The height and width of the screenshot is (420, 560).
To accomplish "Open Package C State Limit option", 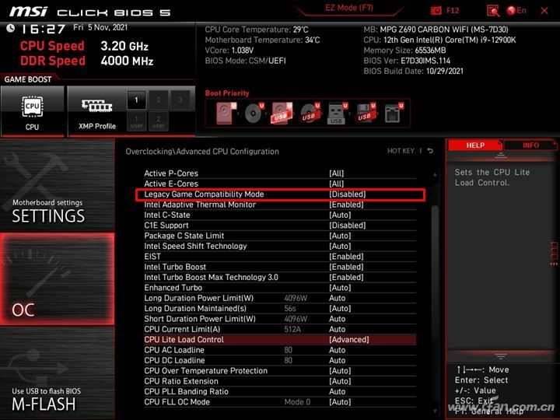I will (x=280, y=236).
